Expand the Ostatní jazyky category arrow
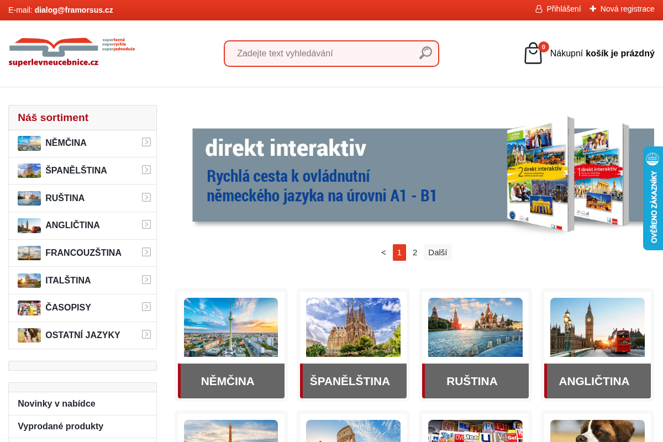This screenshot has width=663, height=442. [146, 334]
